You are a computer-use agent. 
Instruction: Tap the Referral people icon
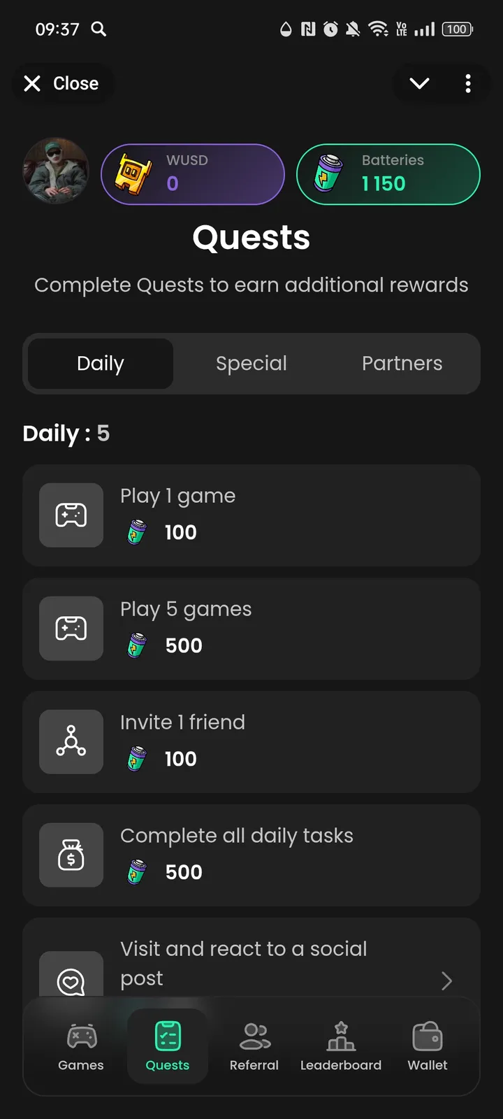[254, 1036]
